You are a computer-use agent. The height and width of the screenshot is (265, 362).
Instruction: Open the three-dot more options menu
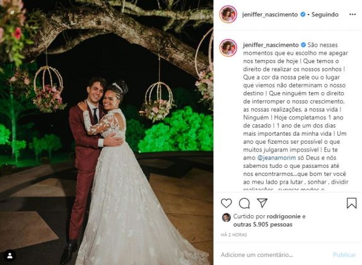point(353,15)
